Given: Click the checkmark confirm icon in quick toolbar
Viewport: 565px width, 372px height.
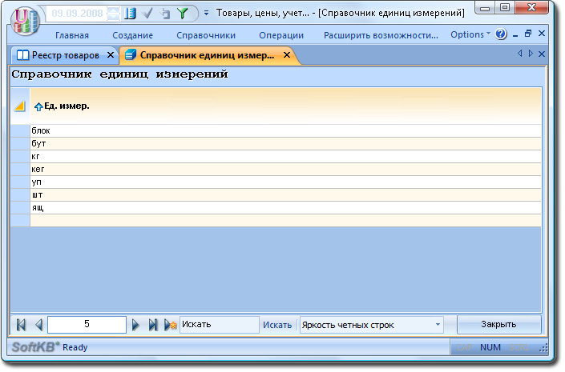Looking at the screenshot, I should (x=147, y=14).
